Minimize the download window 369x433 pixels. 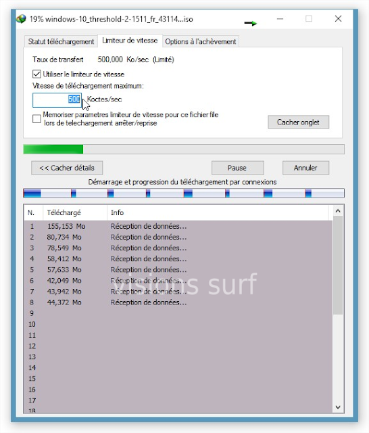point(280,19)
